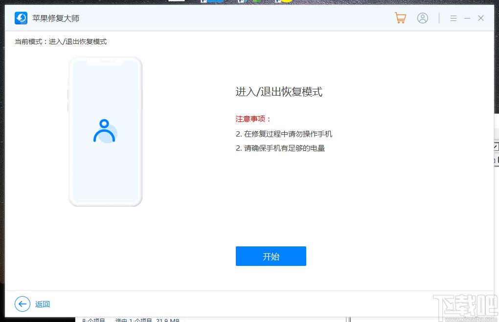The width and height of the screenshot is (499, 322).
Task: Click the 苹果修复大师 app logo icon
Action: [x=21, y=18]
